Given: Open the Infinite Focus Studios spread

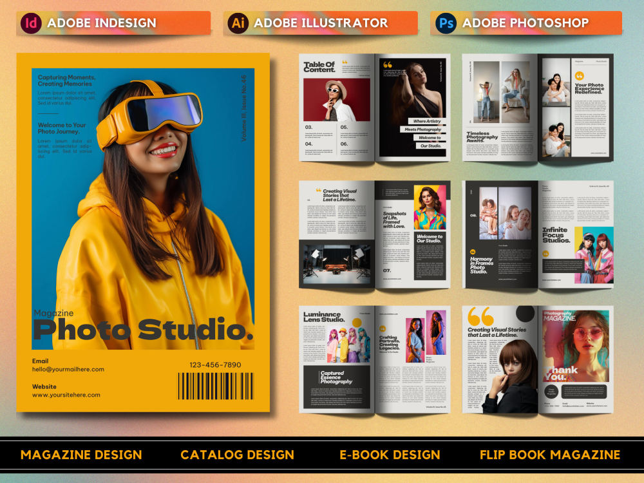Looking at the screenshot, I should point(539,234).
